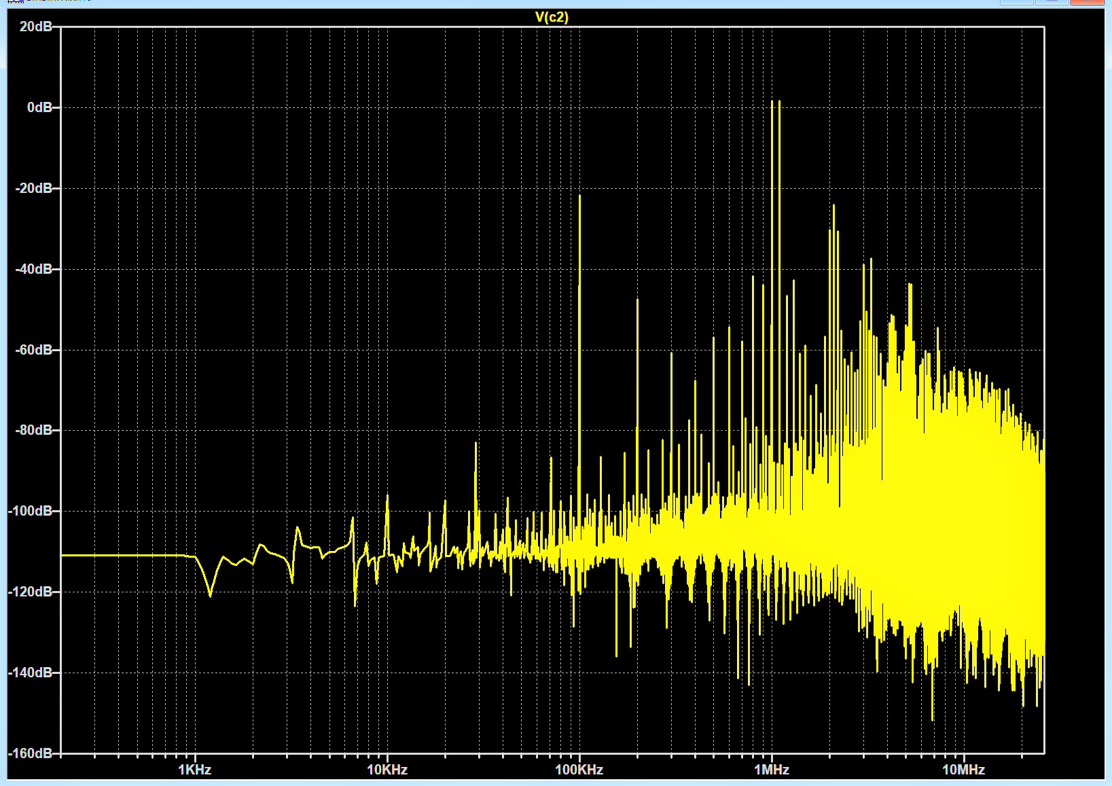The width and height of the screenshot is (1112, 786).
Task: Click the -140dB axis label
Action: pyautogui.click(x=31, y=673)
